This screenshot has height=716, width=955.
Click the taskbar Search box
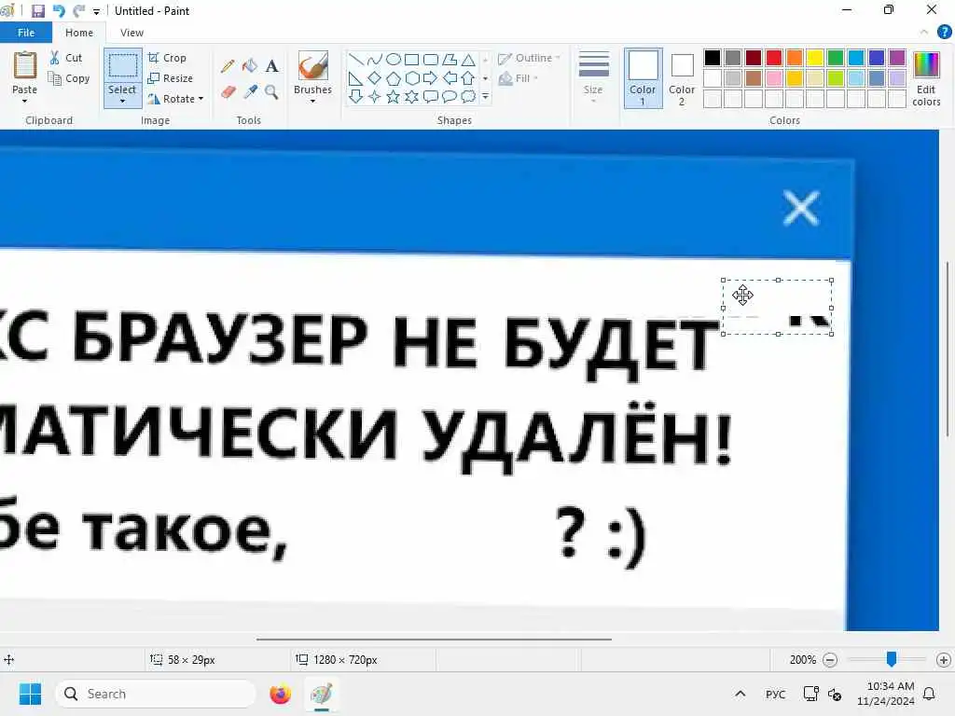point(156,694)
